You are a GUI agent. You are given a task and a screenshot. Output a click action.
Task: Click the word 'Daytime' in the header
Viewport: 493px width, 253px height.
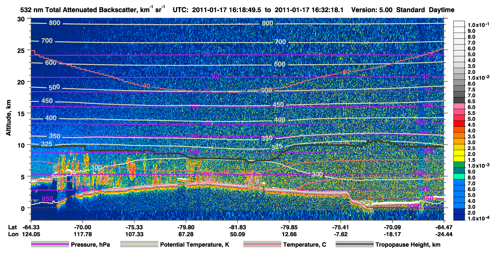coord(442,10)
